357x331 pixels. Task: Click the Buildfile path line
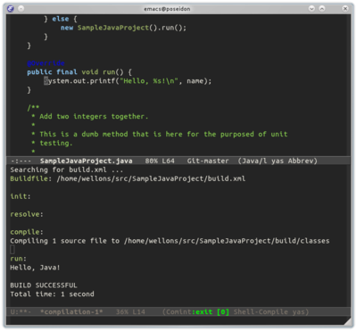click(x=128, y=178)
